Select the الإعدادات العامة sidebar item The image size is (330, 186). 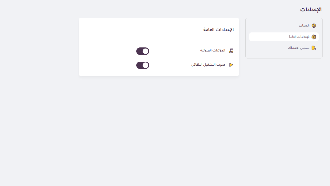click(299, 37)
